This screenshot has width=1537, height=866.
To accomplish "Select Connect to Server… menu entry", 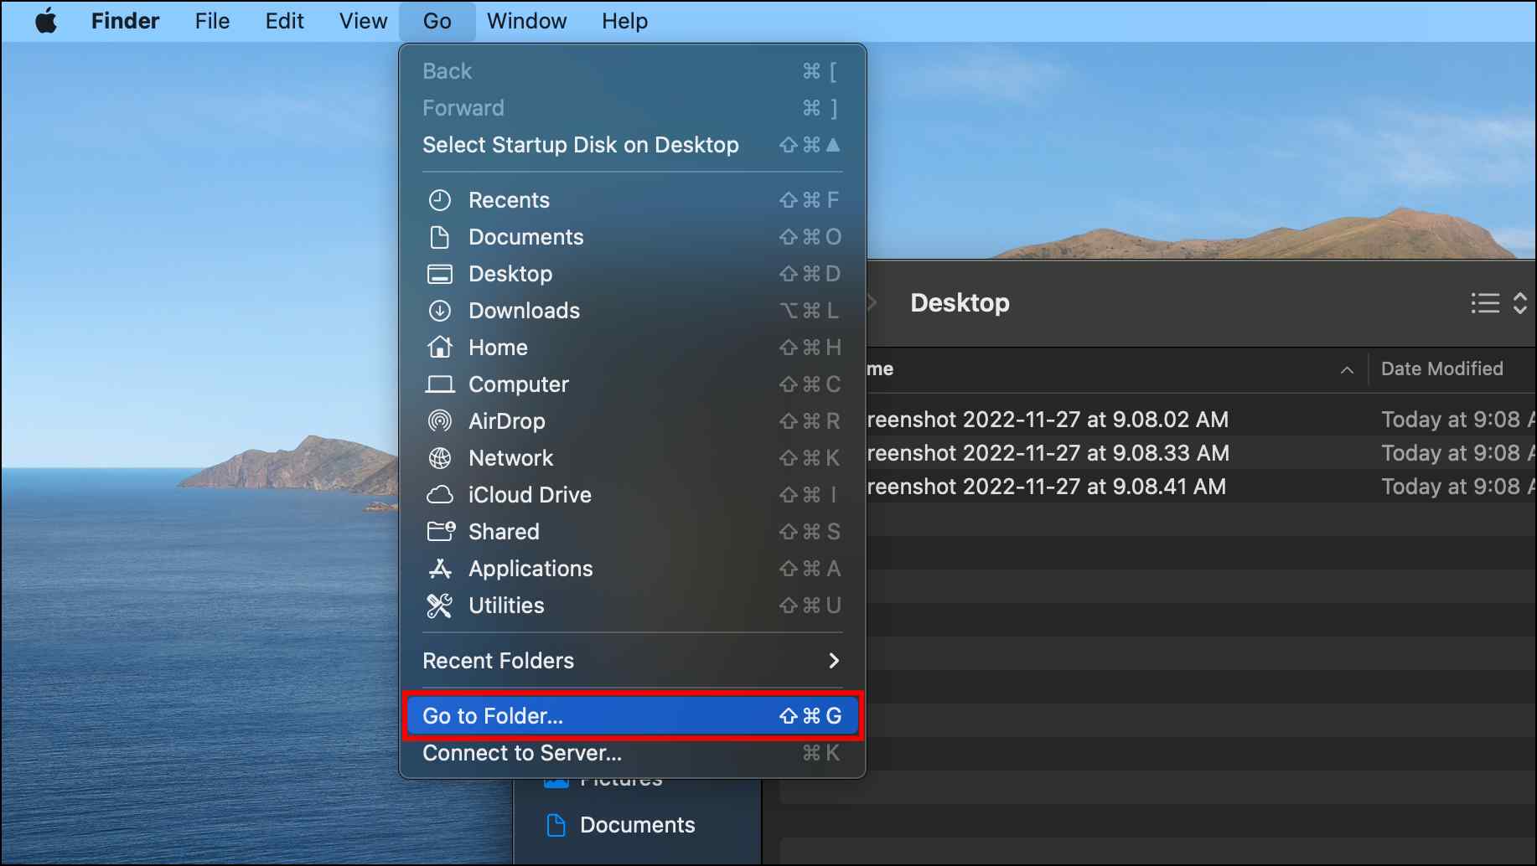I will coord(633,753).
